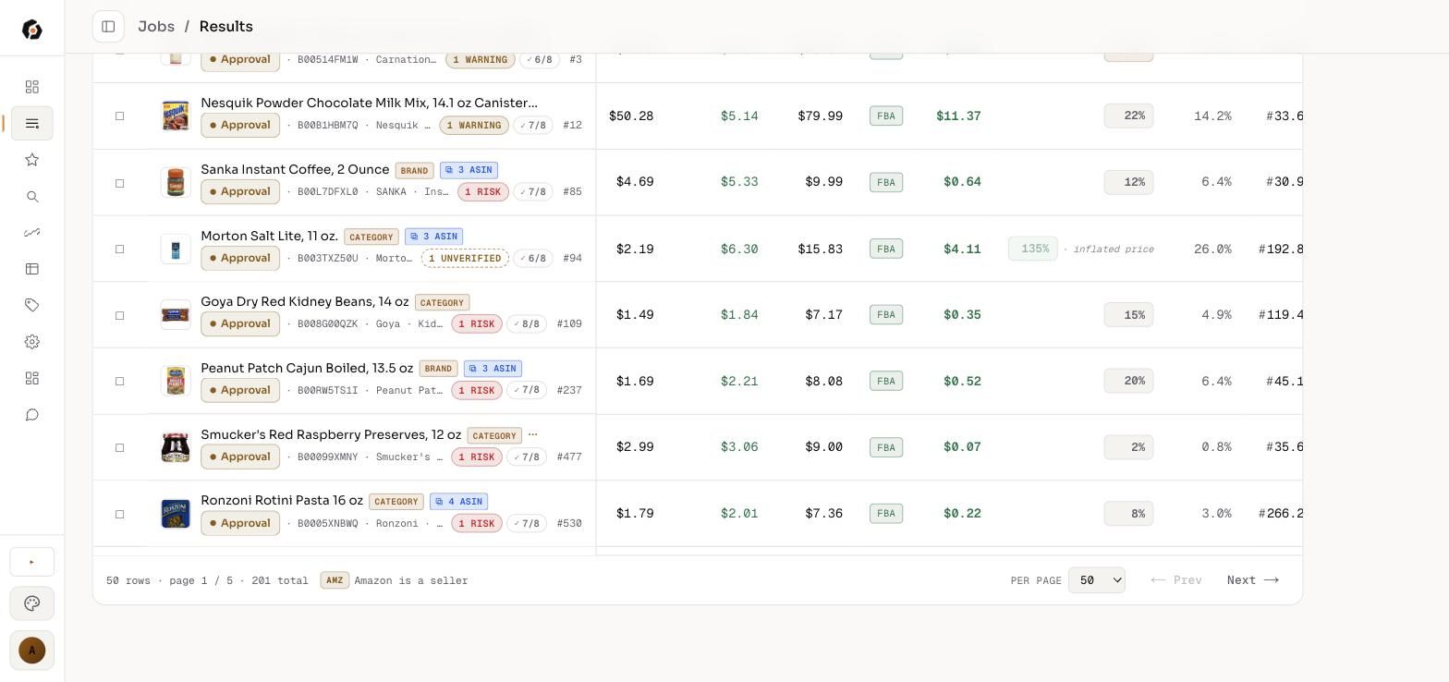Click the BRAND tag on Sanka Instant Coffee
The height and width of the screenshot is (682, 1449).
[x=414, y=170]
